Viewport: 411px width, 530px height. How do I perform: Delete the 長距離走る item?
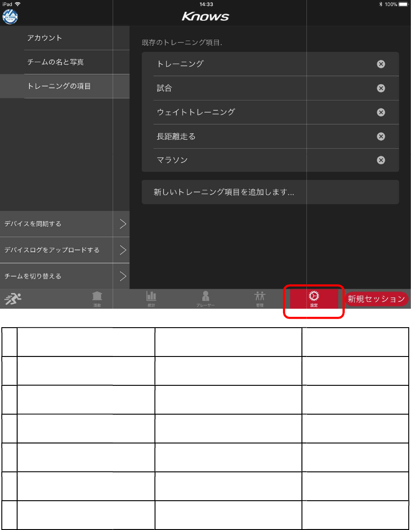click(381, 136)
